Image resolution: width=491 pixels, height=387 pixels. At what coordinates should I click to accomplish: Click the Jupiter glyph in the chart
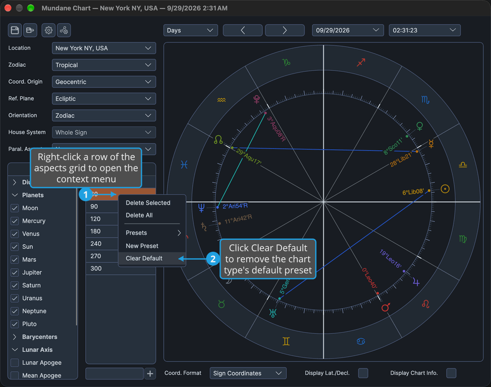(416, 282)
